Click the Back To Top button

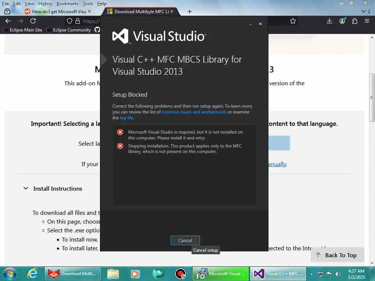click(x=337, y=255)
